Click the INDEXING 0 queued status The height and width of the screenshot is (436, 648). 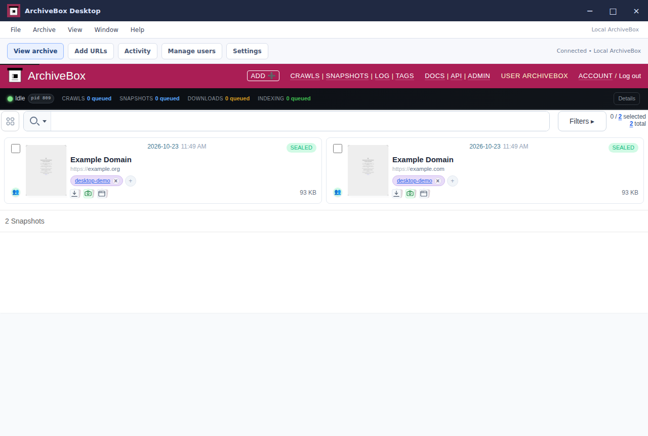tap(284, 99)
